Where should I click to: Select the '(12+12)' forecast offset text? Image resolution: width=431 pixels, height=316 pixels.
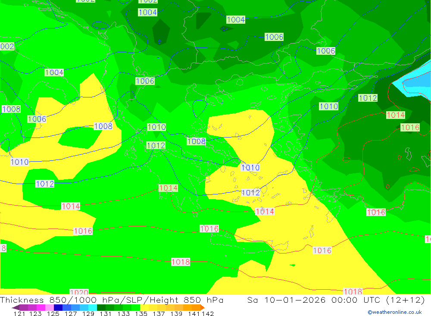[406, 300]
